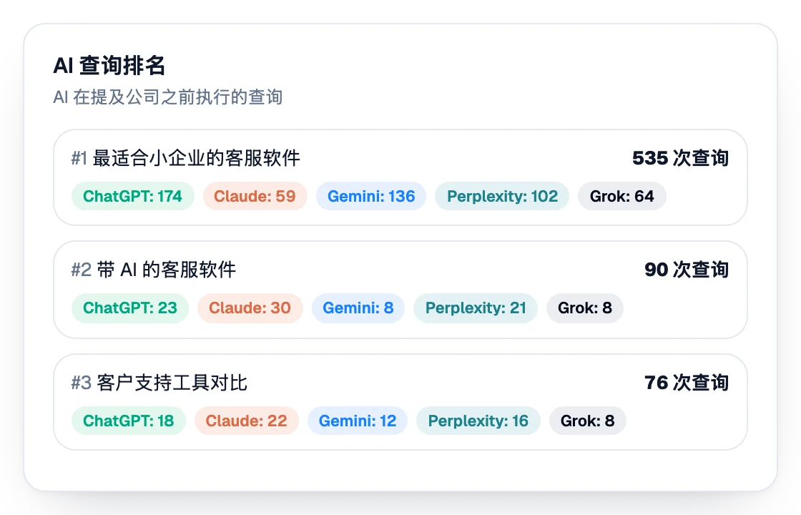This screenshot has width=801, height=515.
Task: Click the Grok: 8 badge in row #3
Action: pos(587,421)
